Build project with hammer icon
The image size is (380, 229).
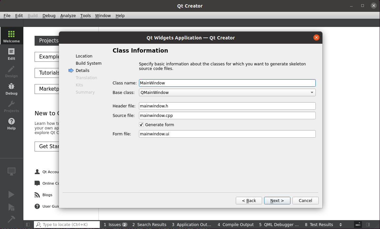[12, 219]
